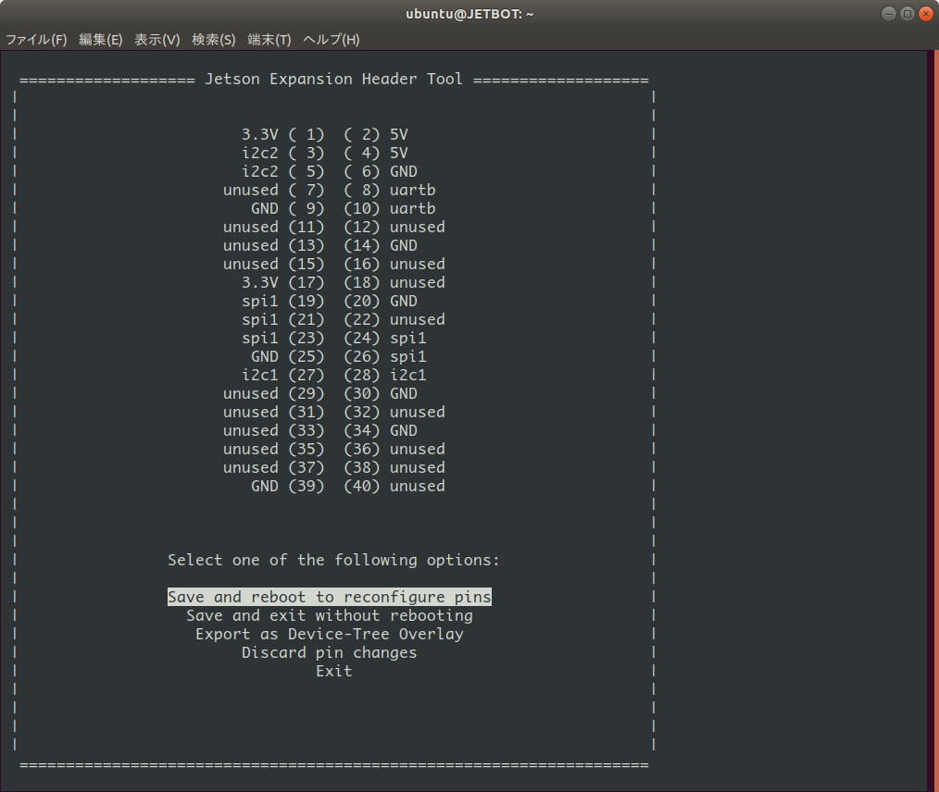Viewport: 939px width, 792px height.
Task: Open the ファイル(F) menu
Action: (x=36, y=40)
